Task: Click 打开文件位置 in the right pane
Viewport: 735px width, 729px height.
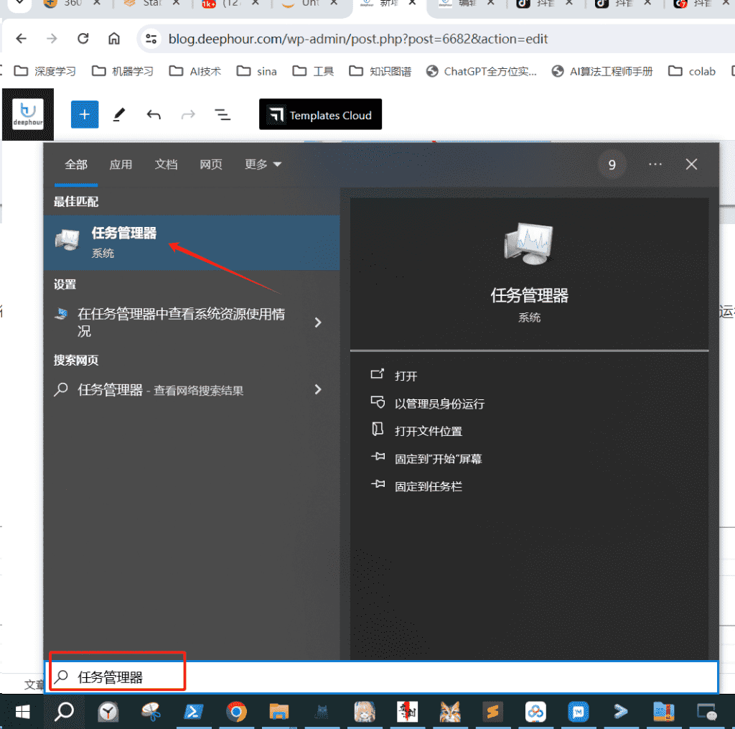Action: [428, 431]
